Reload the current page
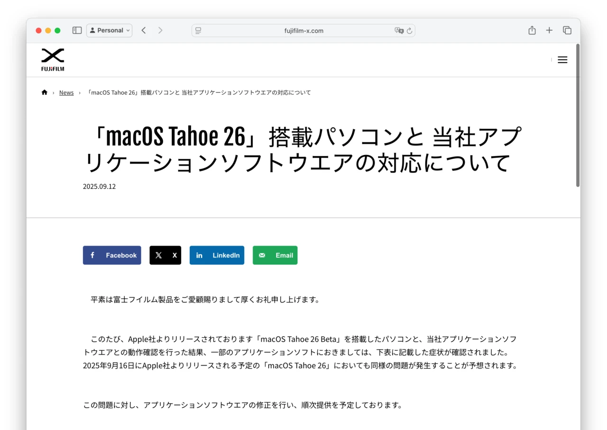The image size is (607, 430). point(411,30)
